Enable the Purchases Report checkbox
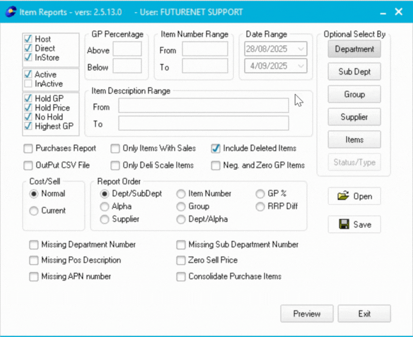 [x=28, y=149]
